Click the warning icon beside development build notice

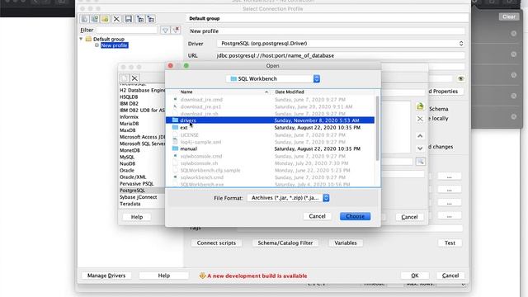point(202,276)
